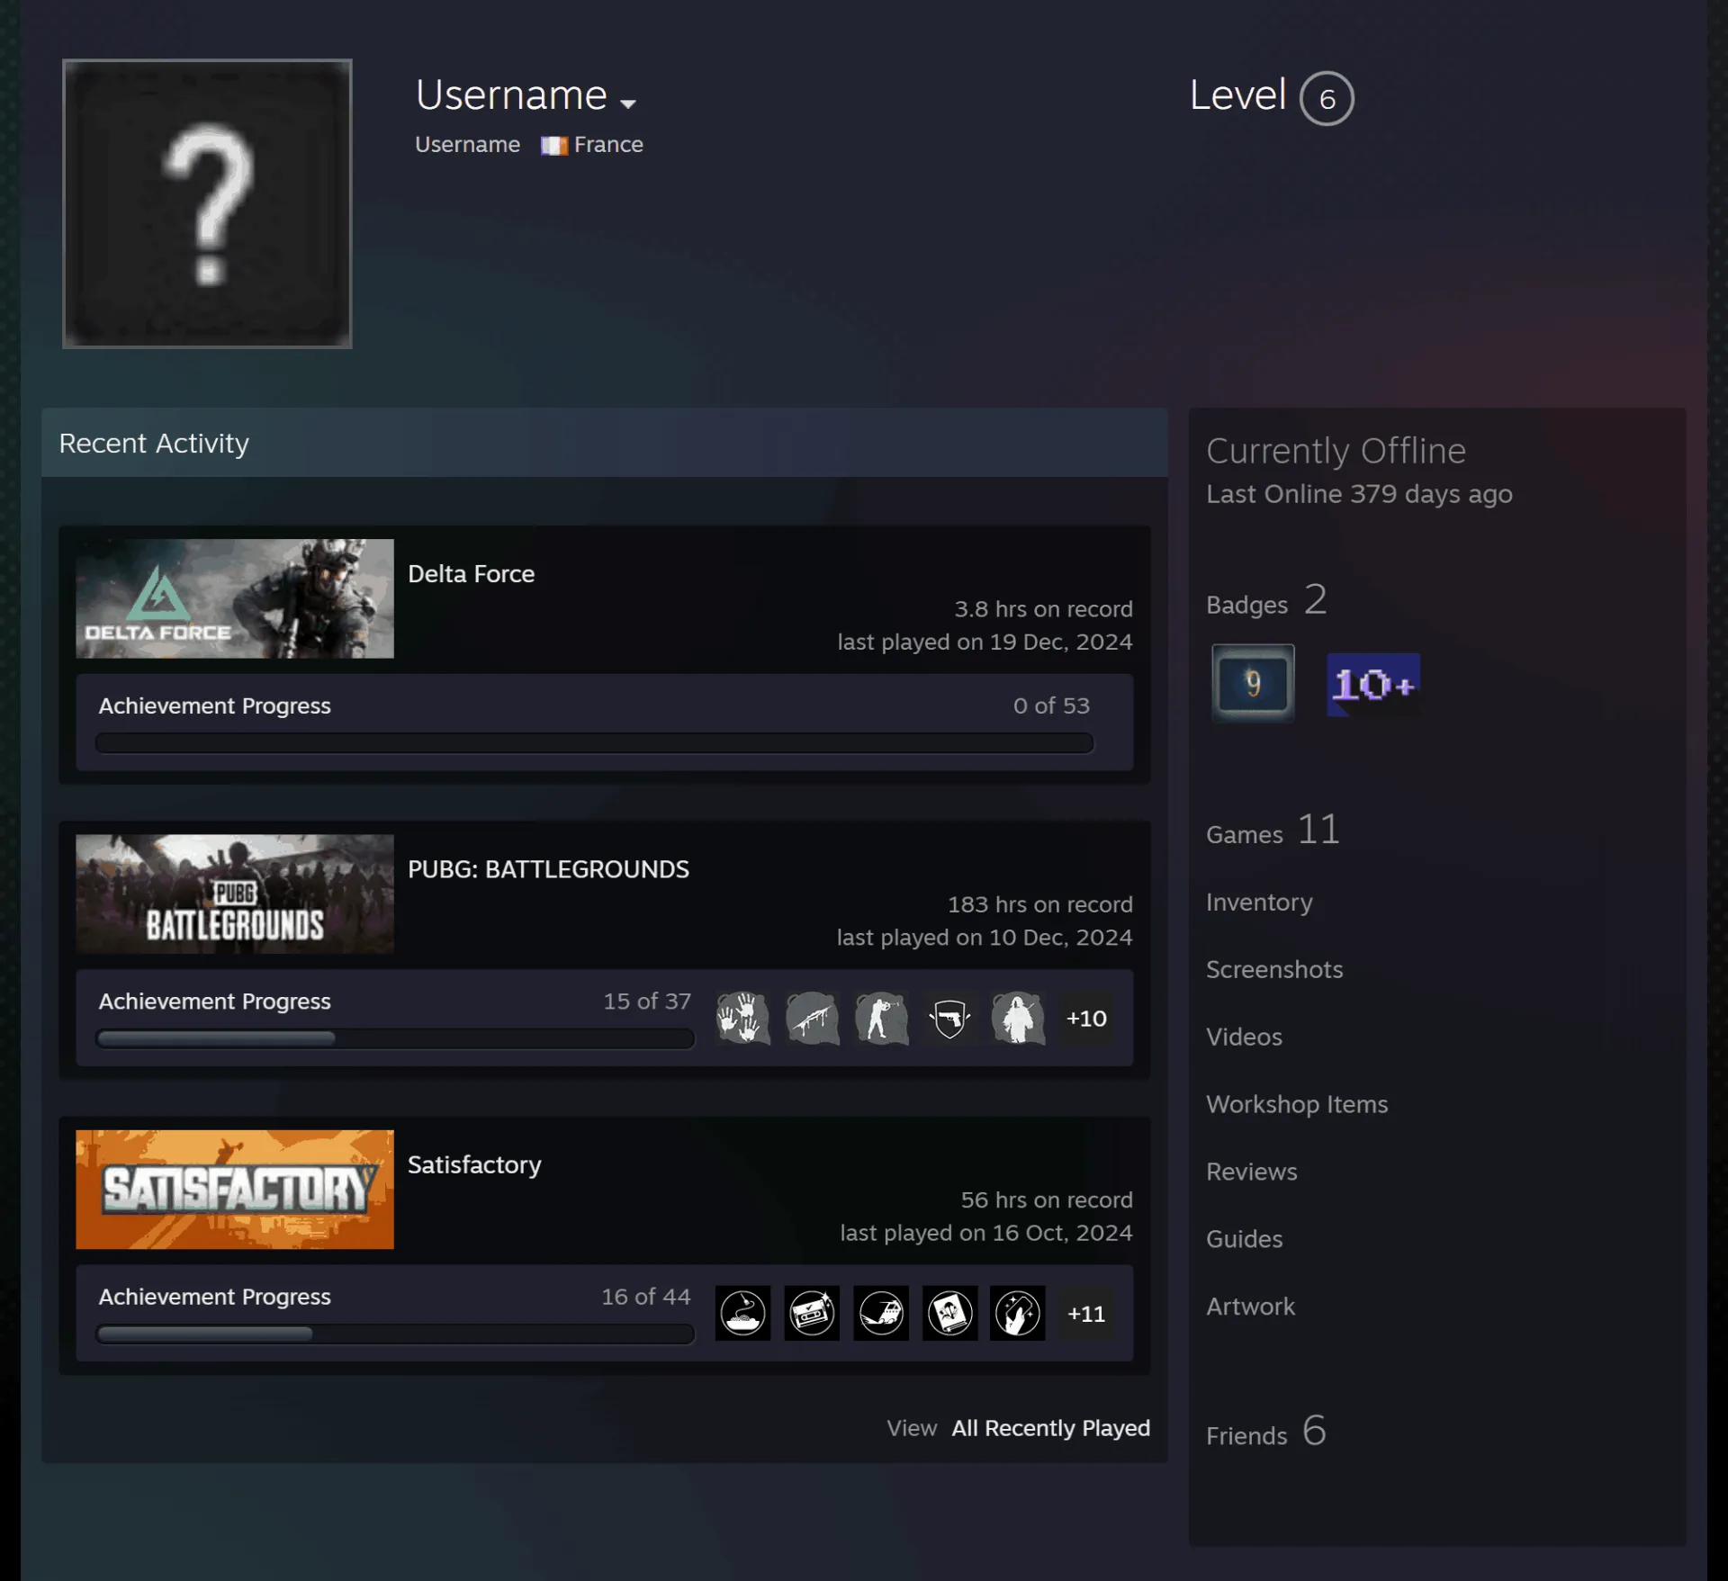Click the PUBG pistol shield achievement icon
The width and height of the screenshot is (1728, 1581).
pos(949,1018)
